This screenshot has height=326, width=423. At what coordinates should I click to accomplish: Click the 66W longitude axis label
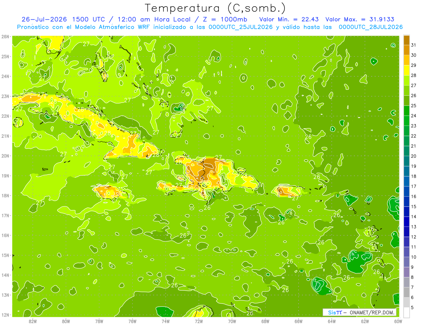[299, 321]
